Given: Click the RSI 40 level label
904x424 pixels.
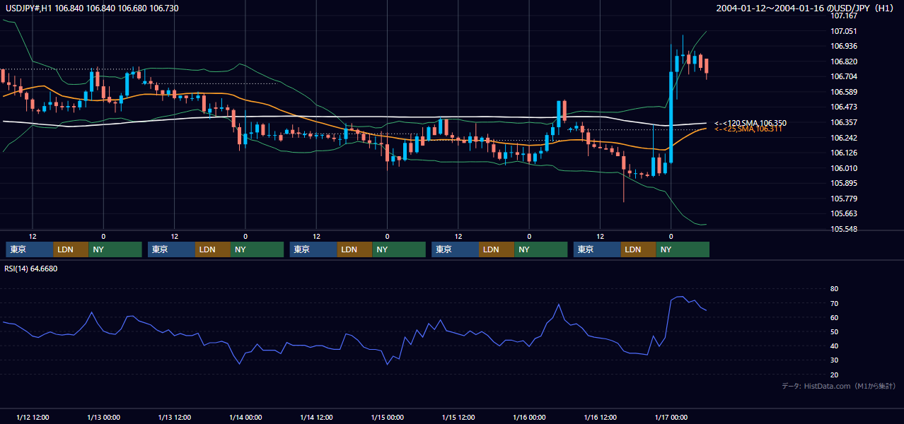Looking at the screenshot, I should pyautogui.click(x=835, y=346).
